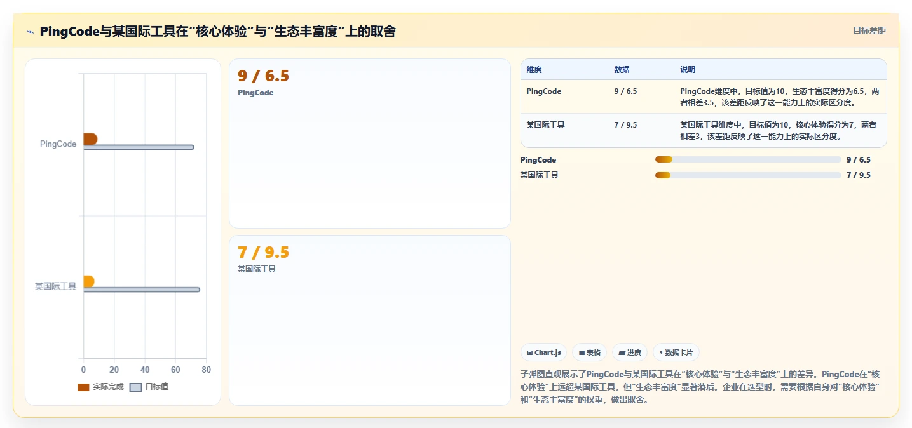Image resolution: width=912 pixels, height=428 pixels.
Task: Click the PingCode cell in the table
Action: point(544,91)
